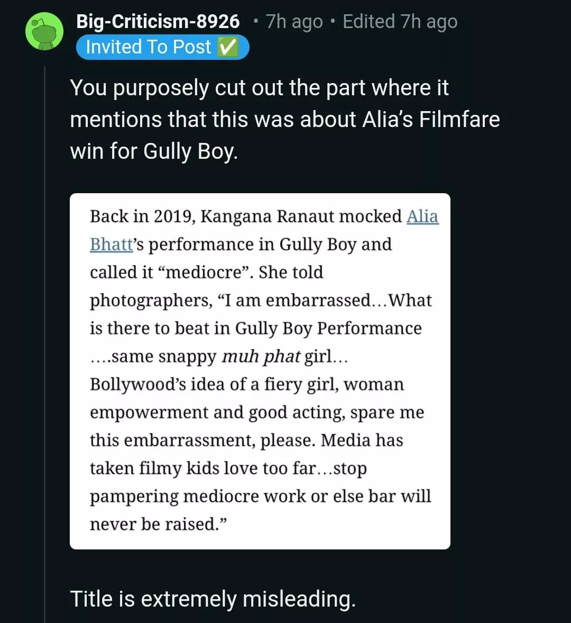Click the Title is extremely misleading text
This screenshot has width=571, height=623.
(x=213, y=599)
